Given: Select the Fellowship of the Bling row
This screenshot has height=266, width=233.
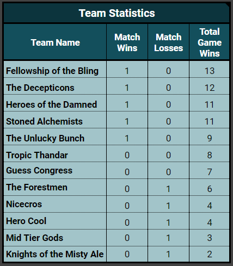Looking at the screenshot, I should (x=116, y=71).
